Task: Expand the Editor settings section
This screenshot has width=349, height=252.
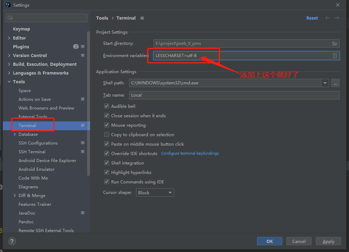Action: [x=9, y=38]
